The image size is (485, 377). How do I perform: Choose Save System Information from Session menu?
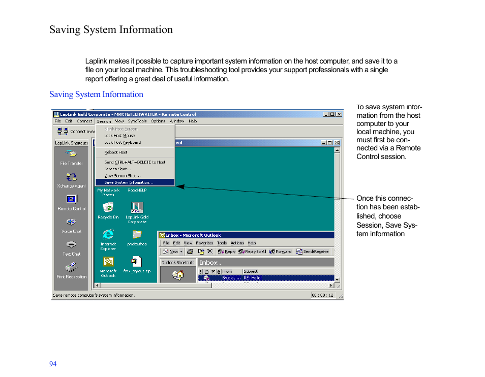135,182
